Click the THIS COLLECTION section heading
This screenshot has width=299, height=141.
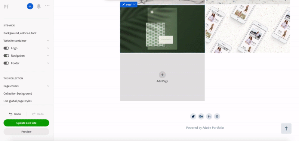coord(13,78)
